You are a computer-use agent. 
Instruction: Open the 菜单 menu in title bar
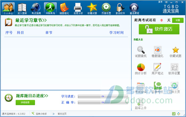tap(160, 2)
